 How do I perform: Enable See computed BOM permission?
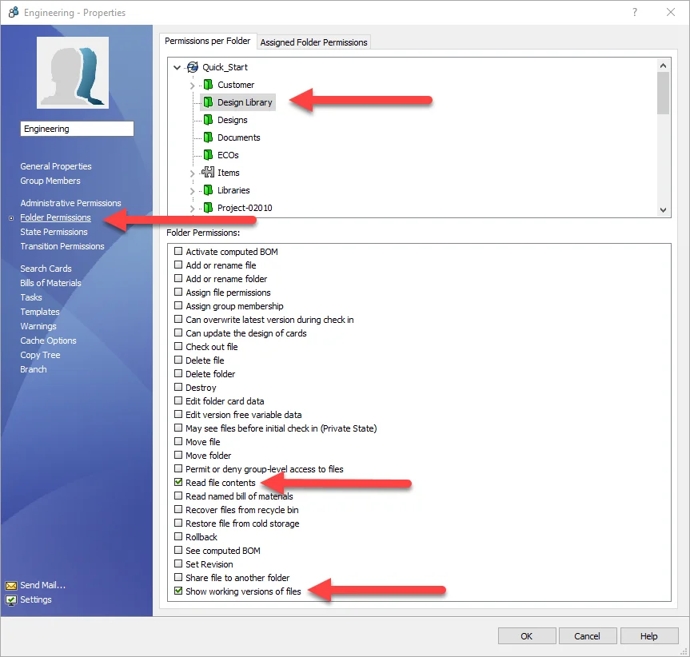(x=178, y=550)
